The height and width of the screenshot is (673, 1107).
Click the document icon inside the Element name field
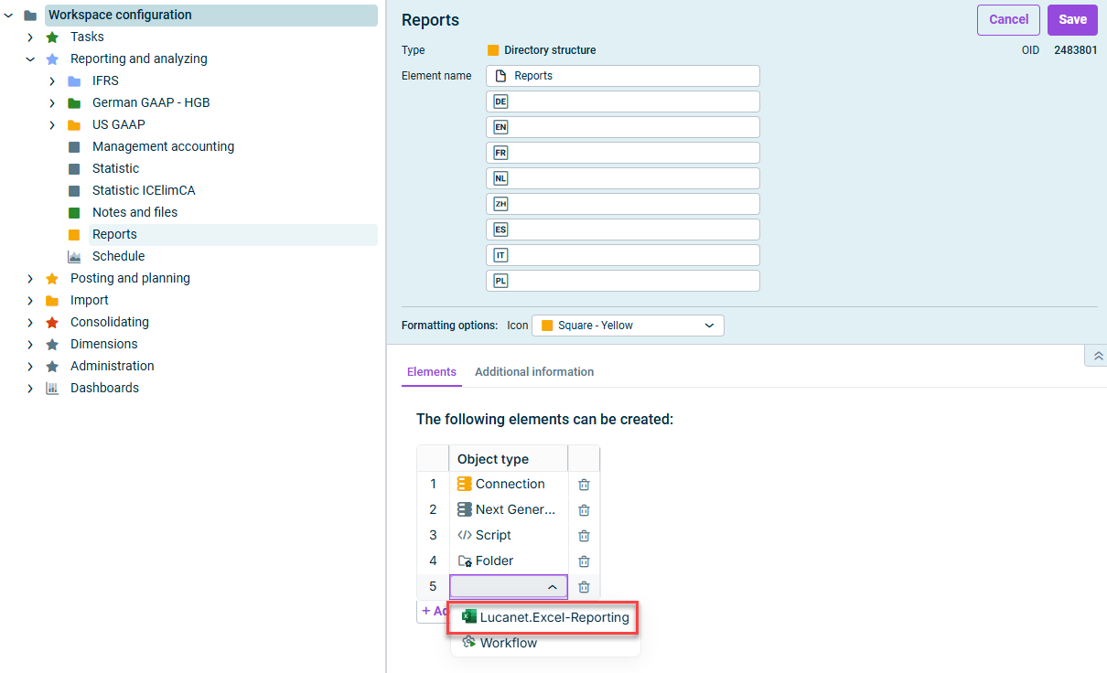coord(499,75)
